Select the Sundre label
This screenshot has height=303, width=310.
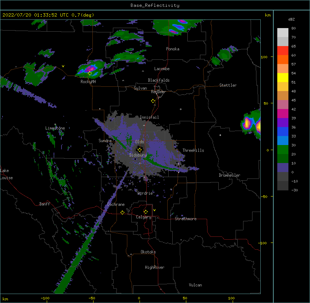point(105,141)
